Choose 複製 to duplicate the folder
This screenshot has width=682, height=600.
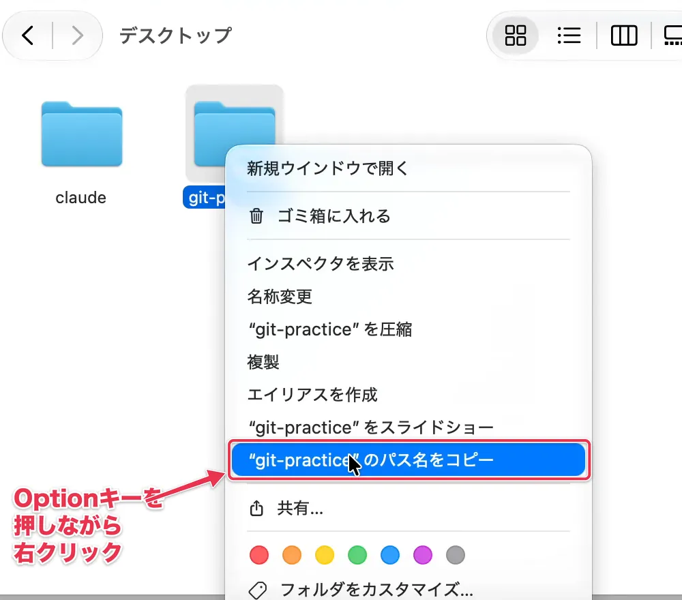409,362
